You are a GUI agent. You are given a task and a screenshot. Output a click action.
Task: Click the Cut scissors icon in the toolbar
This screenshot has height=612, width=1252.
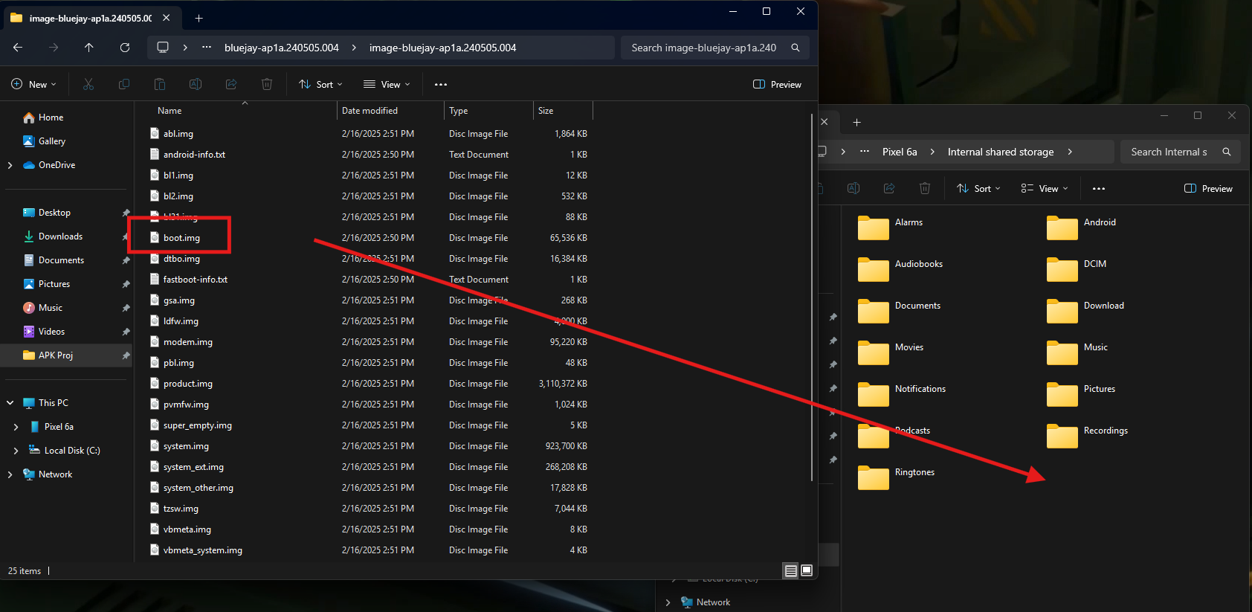coord(88,85)
